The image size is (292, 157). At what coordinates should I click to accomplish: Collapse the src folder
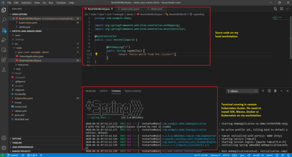coord(16,44)
